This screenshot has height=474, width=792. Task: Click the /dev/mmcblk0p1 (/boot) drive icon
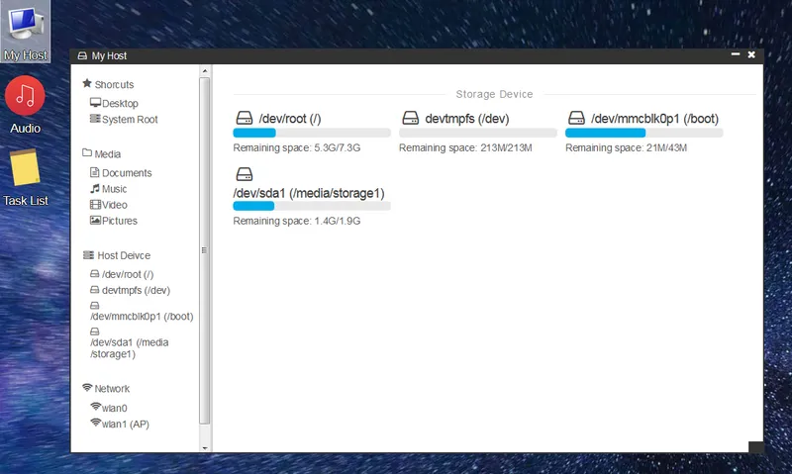coord(576,119)
